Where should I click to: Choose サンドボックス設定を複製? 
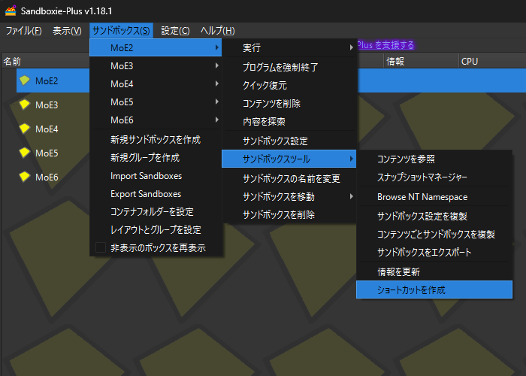tap(434, 217)
